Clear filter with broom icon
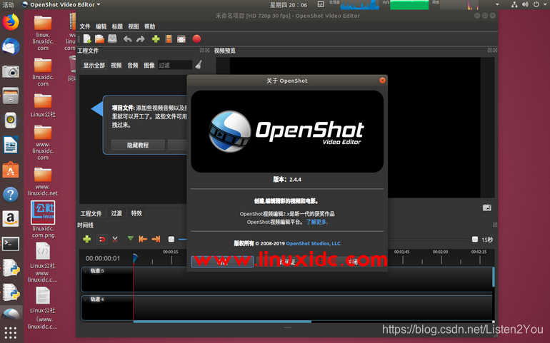The height and width of the screenshot is (343, 550). tap(199, 65)
